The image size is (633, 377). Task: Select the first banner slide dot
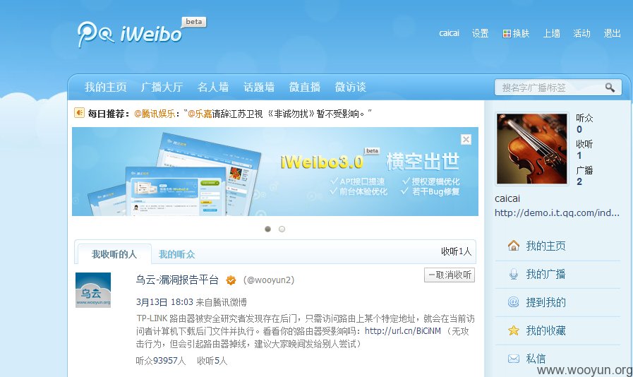click(x=267, y=229)
